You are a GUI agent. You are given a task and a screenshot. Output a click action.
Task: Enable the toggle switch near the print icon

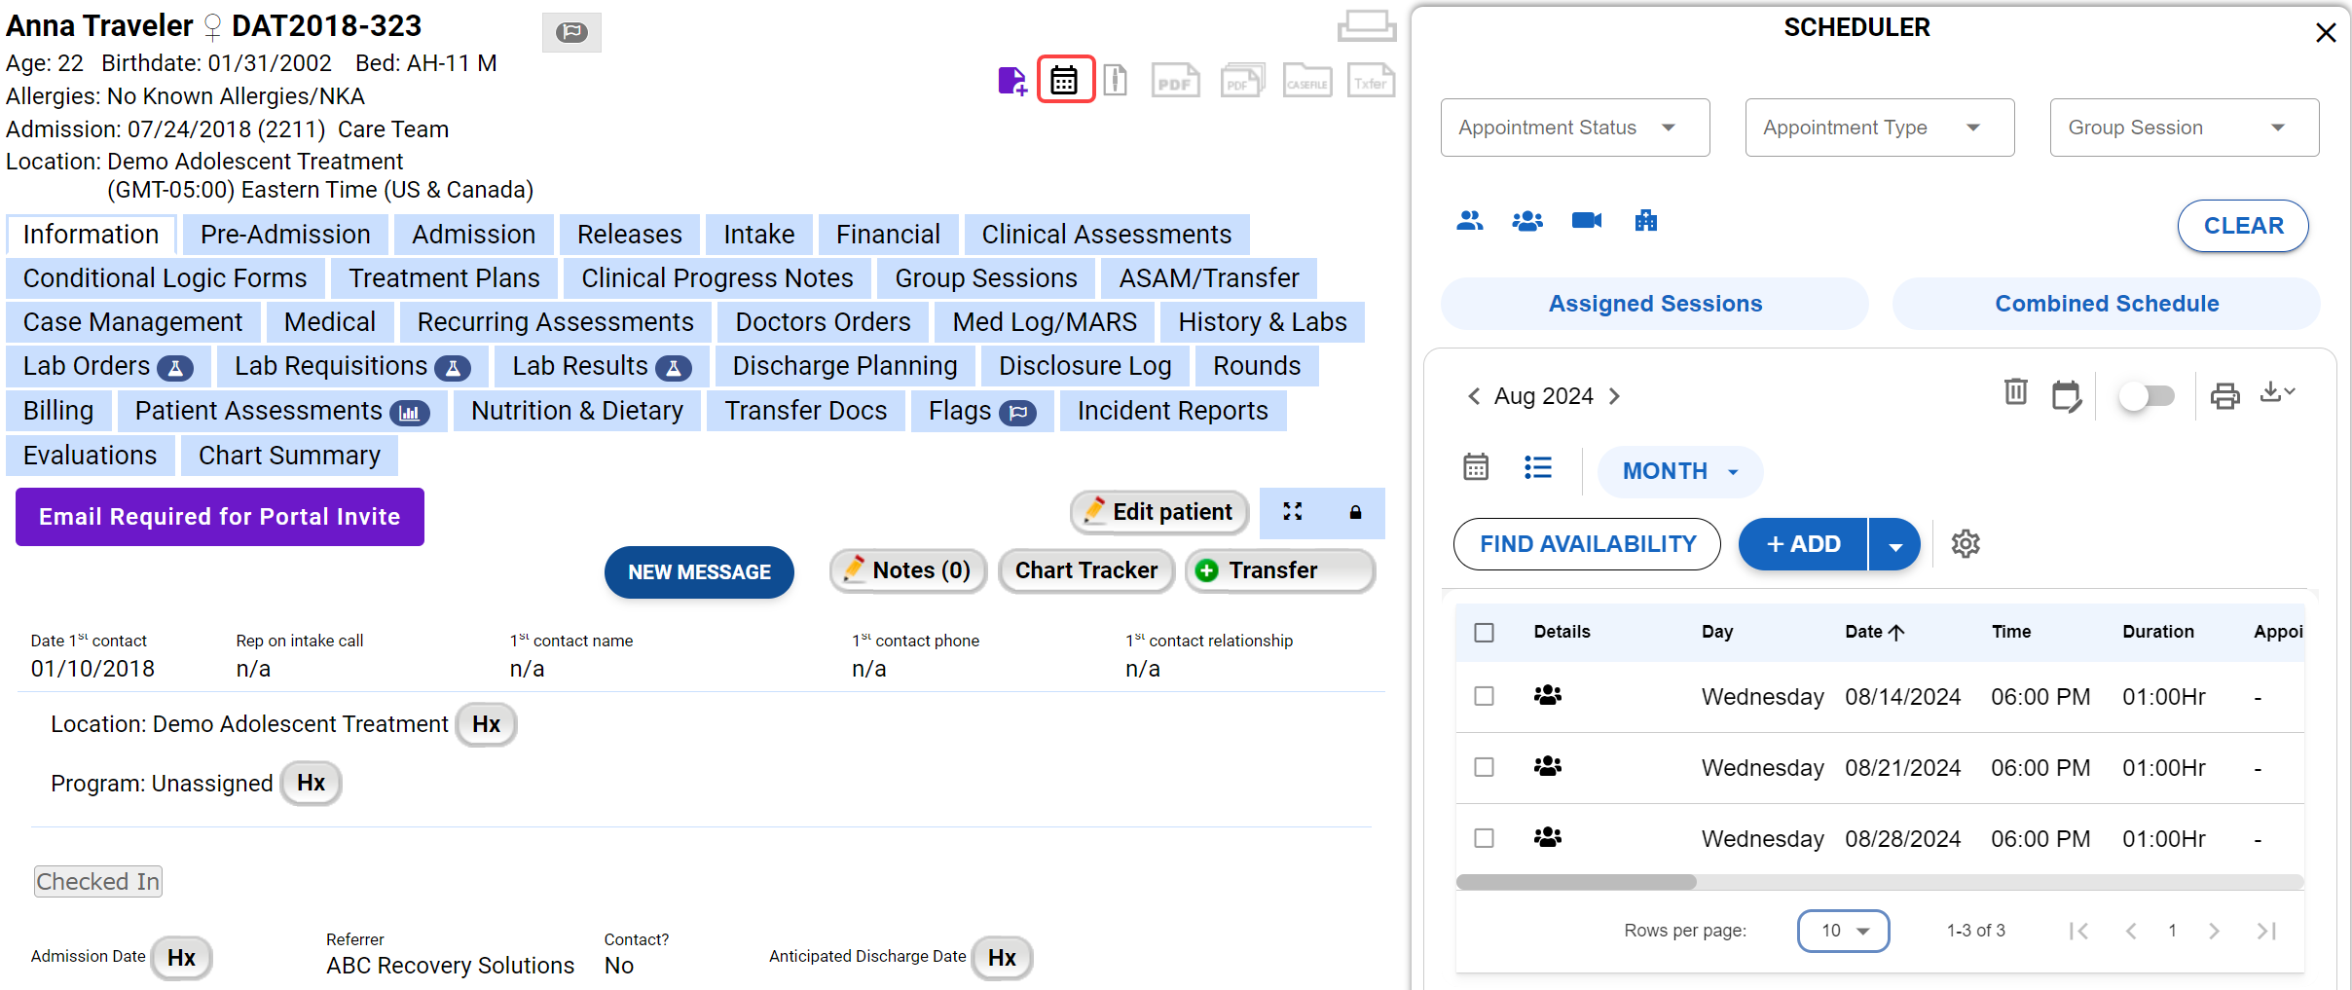(x=2148, y=395)
